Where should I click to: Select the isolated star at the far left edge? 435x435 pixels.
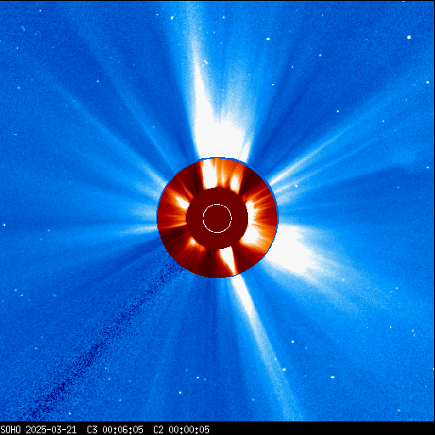(4, 225)
